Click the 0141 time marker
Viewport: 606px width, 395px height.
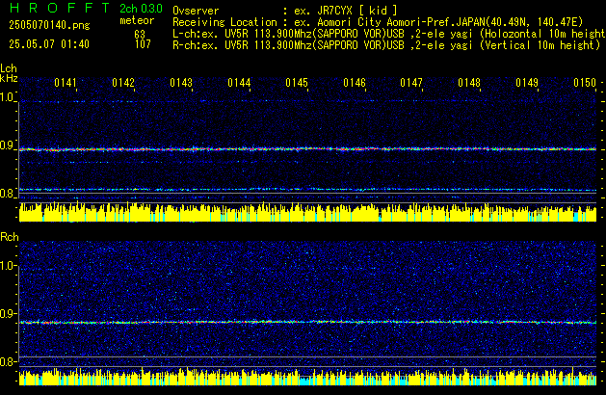click(x=66, y=83)
